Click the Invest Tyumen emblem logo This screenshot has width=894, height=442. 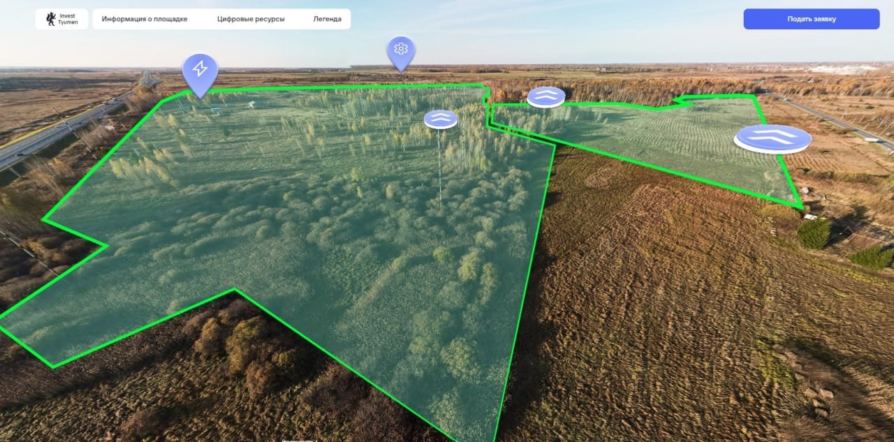pyautogui.click(x=50, y=20)
